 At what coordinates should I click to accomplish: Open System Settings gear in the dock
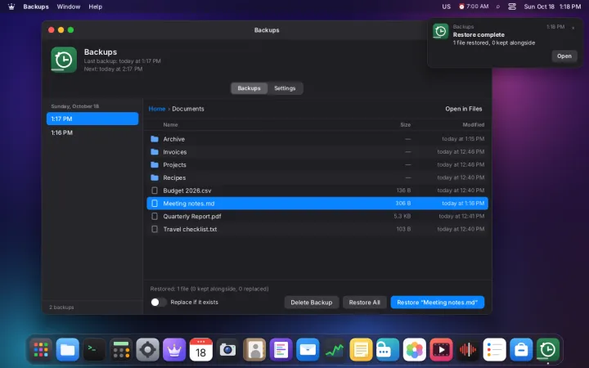coord(147,350)
